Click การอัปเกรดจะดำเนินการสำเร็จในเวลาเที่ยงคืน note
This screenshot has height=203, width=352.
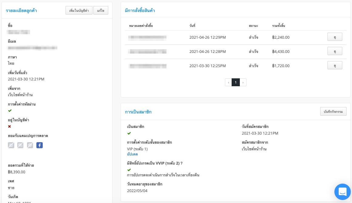163,175
